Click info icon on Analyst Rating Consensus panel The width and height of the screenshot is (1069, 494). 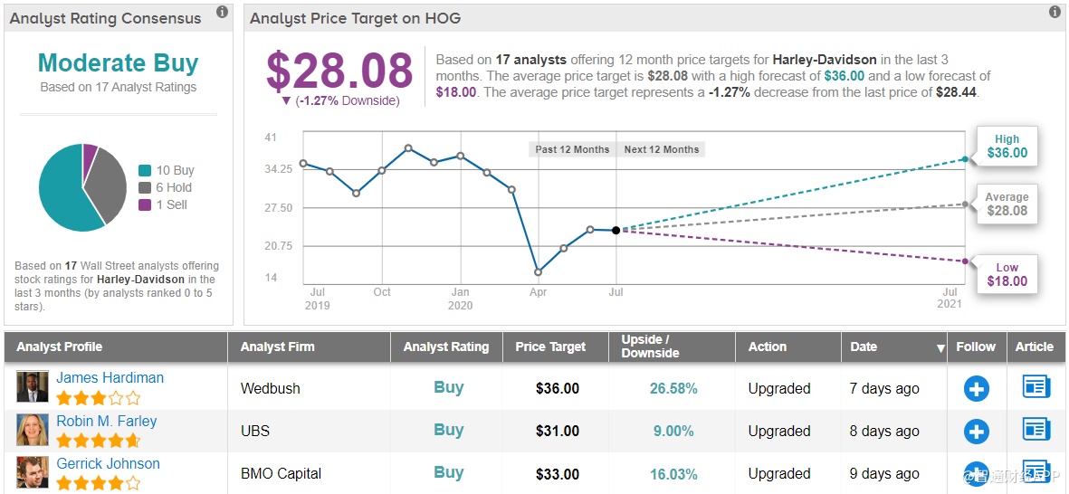[222, 13]
